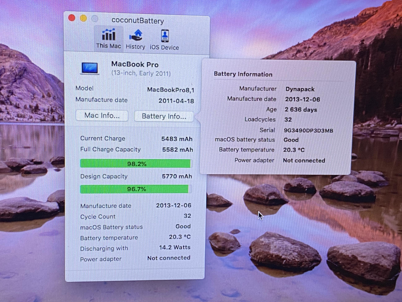Select the 2011-04-18 Mac manufacture date
The width and height of the screenshot is (402, 302).
pyautogui.click(x=176, y=101)
